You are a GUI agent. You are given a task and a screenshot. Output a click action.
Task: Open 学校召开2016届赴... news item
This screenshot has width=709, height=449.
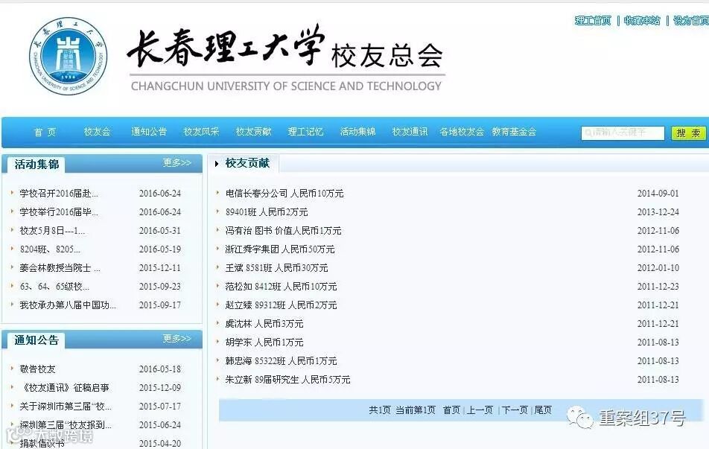click(x=58, y=194)
